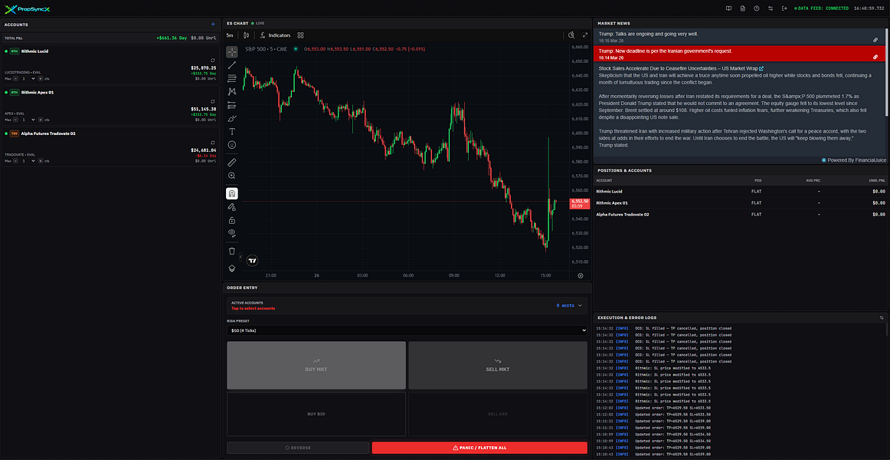Image resolution: width=890 pixels, height=460 pixels.
Task: Collapse the chart drawing toolbar
Action: (x=240, y=258)
